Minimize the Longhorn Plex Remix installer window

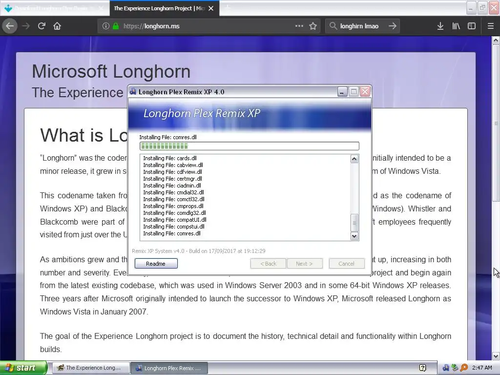click(342, 92)
